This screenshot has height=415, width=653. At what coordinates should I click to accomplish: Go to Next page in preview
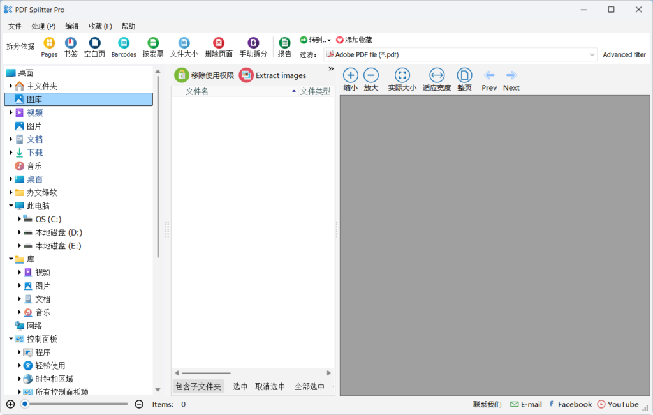(511, 80)
